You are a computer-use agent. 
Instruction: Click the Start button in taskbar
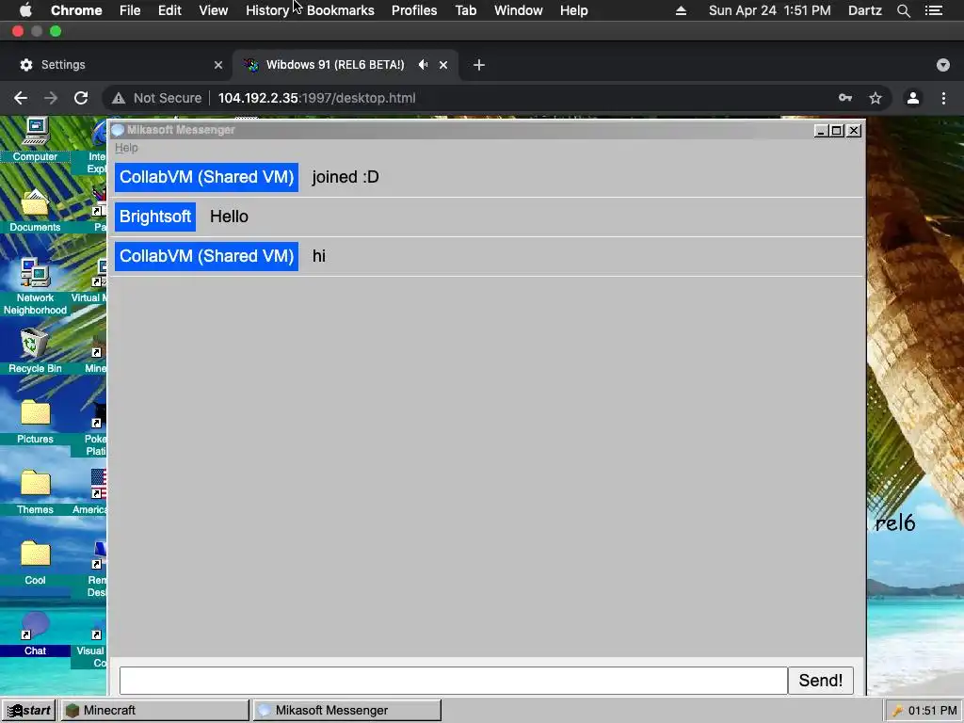pyautogui.click(x=28, y=710)
